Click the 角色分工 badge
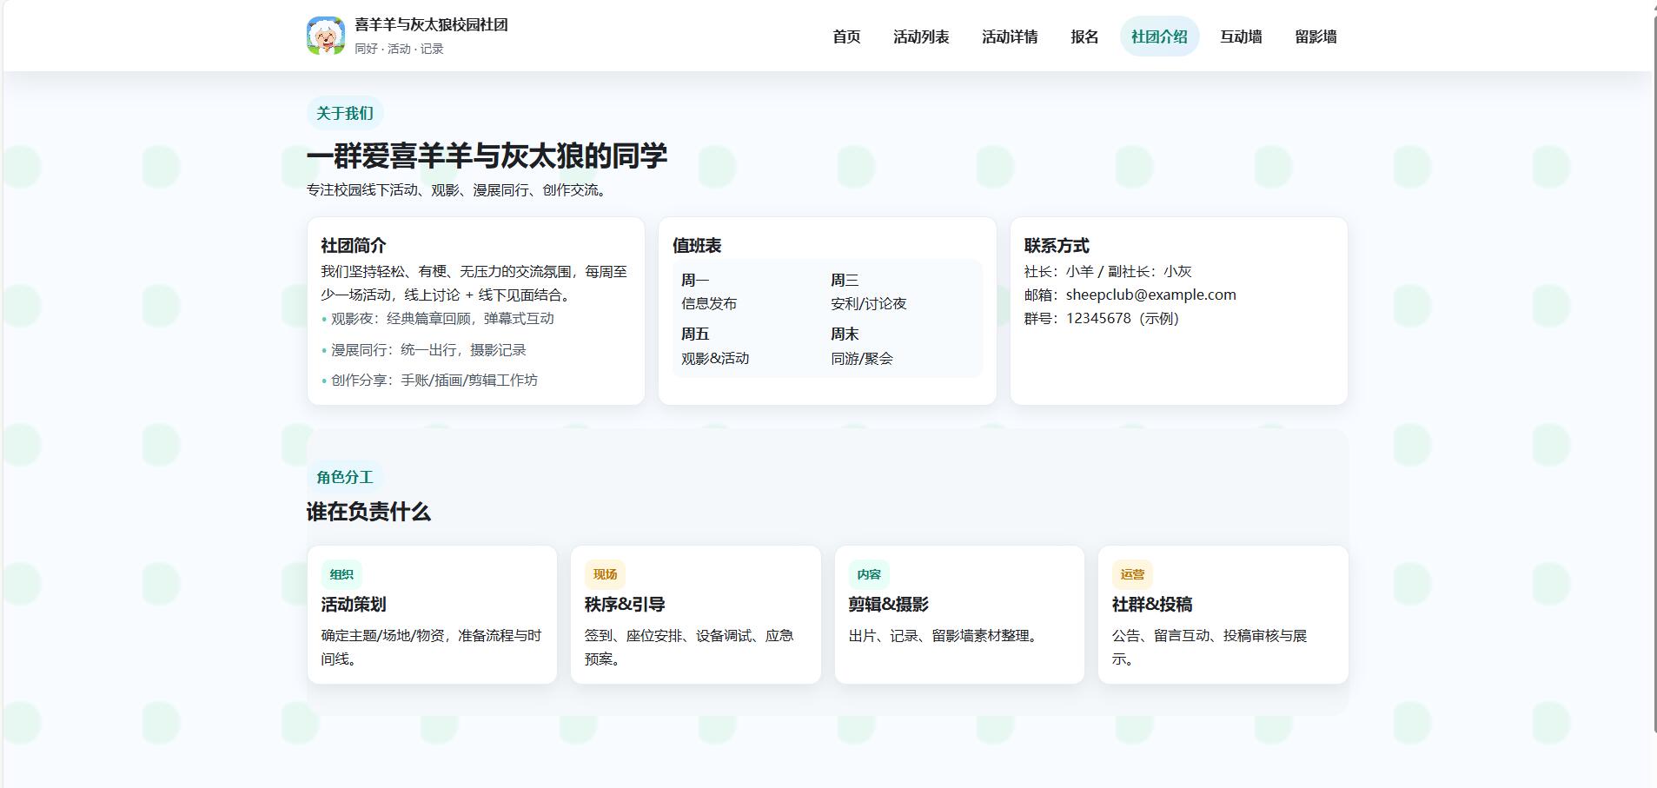Viewport: 1657px width, 788px height. (343, 476)
